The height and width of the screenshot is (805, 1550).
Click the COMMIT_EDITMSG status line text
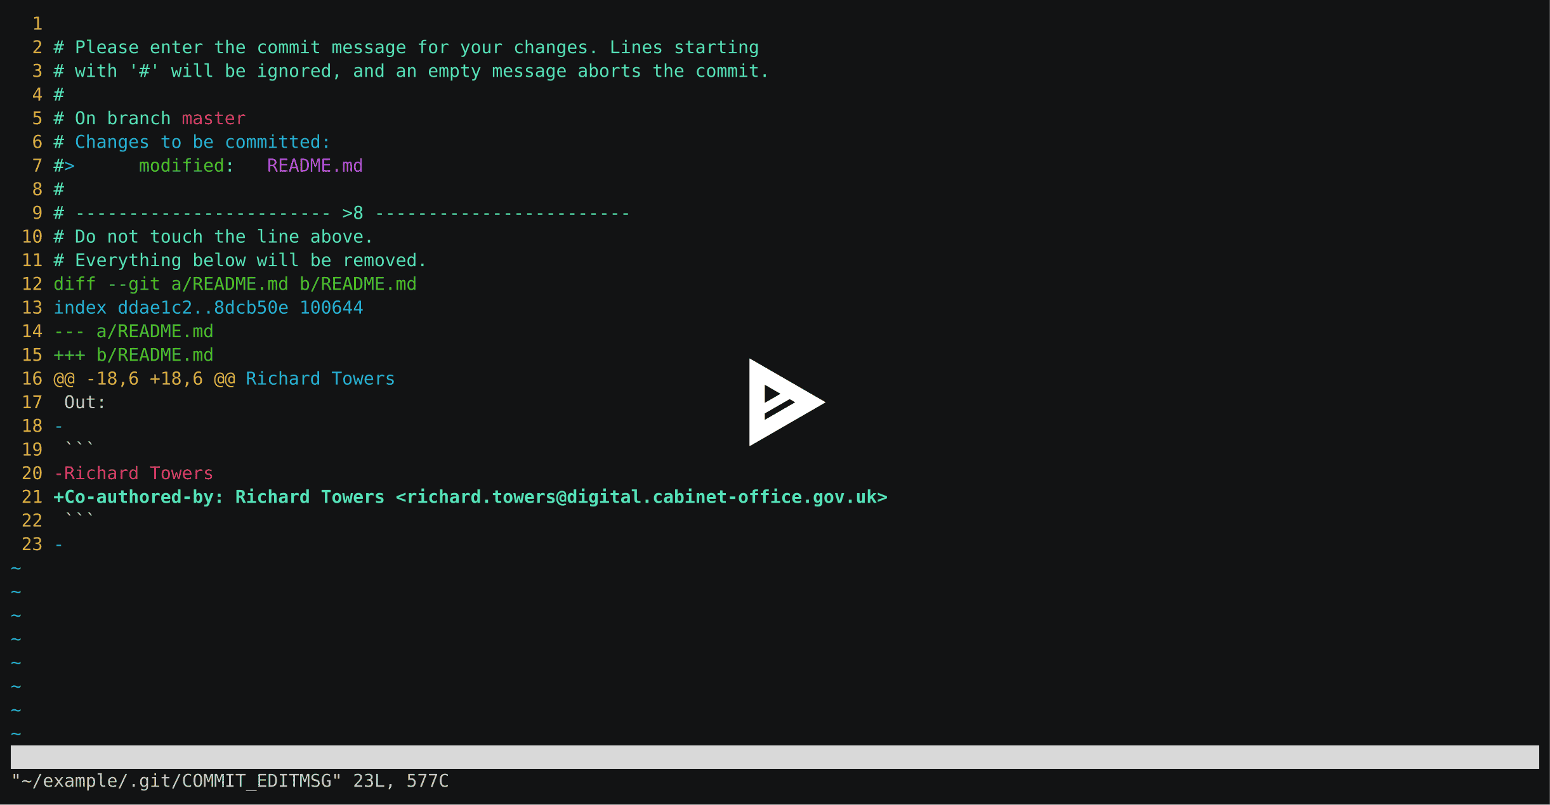(x=230, y=781)
